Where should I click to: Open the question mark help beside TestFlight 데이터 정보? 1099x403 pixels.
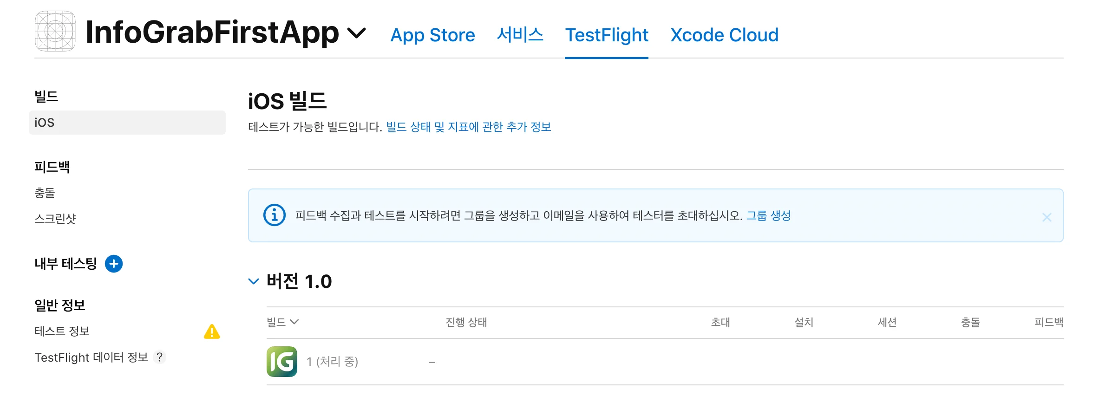pyautogui.click(x=160, y=357)
